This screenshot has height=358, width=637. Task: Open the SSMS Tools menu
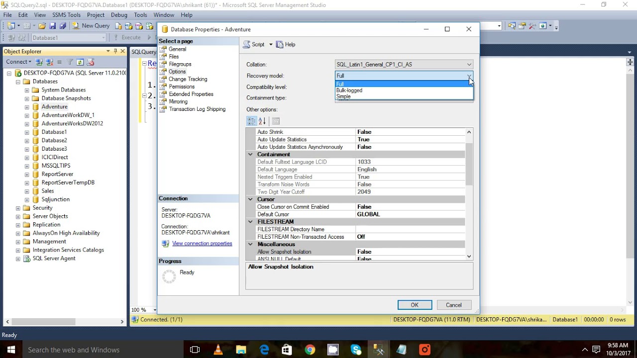(x=66, y=15)
